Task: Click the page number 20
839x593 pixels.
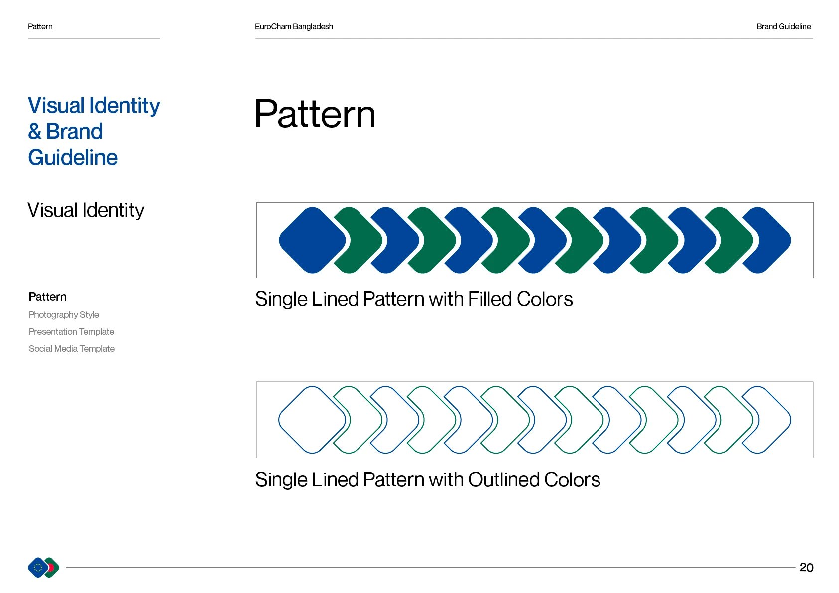Action: pos(806,567)
